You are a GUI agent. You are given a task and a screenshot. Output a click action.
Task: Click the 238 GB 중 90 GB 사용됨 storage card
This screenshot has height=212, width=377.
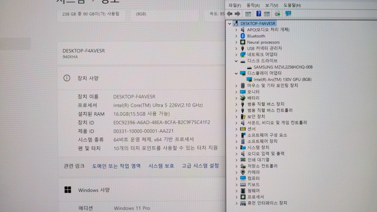point(91,14)
